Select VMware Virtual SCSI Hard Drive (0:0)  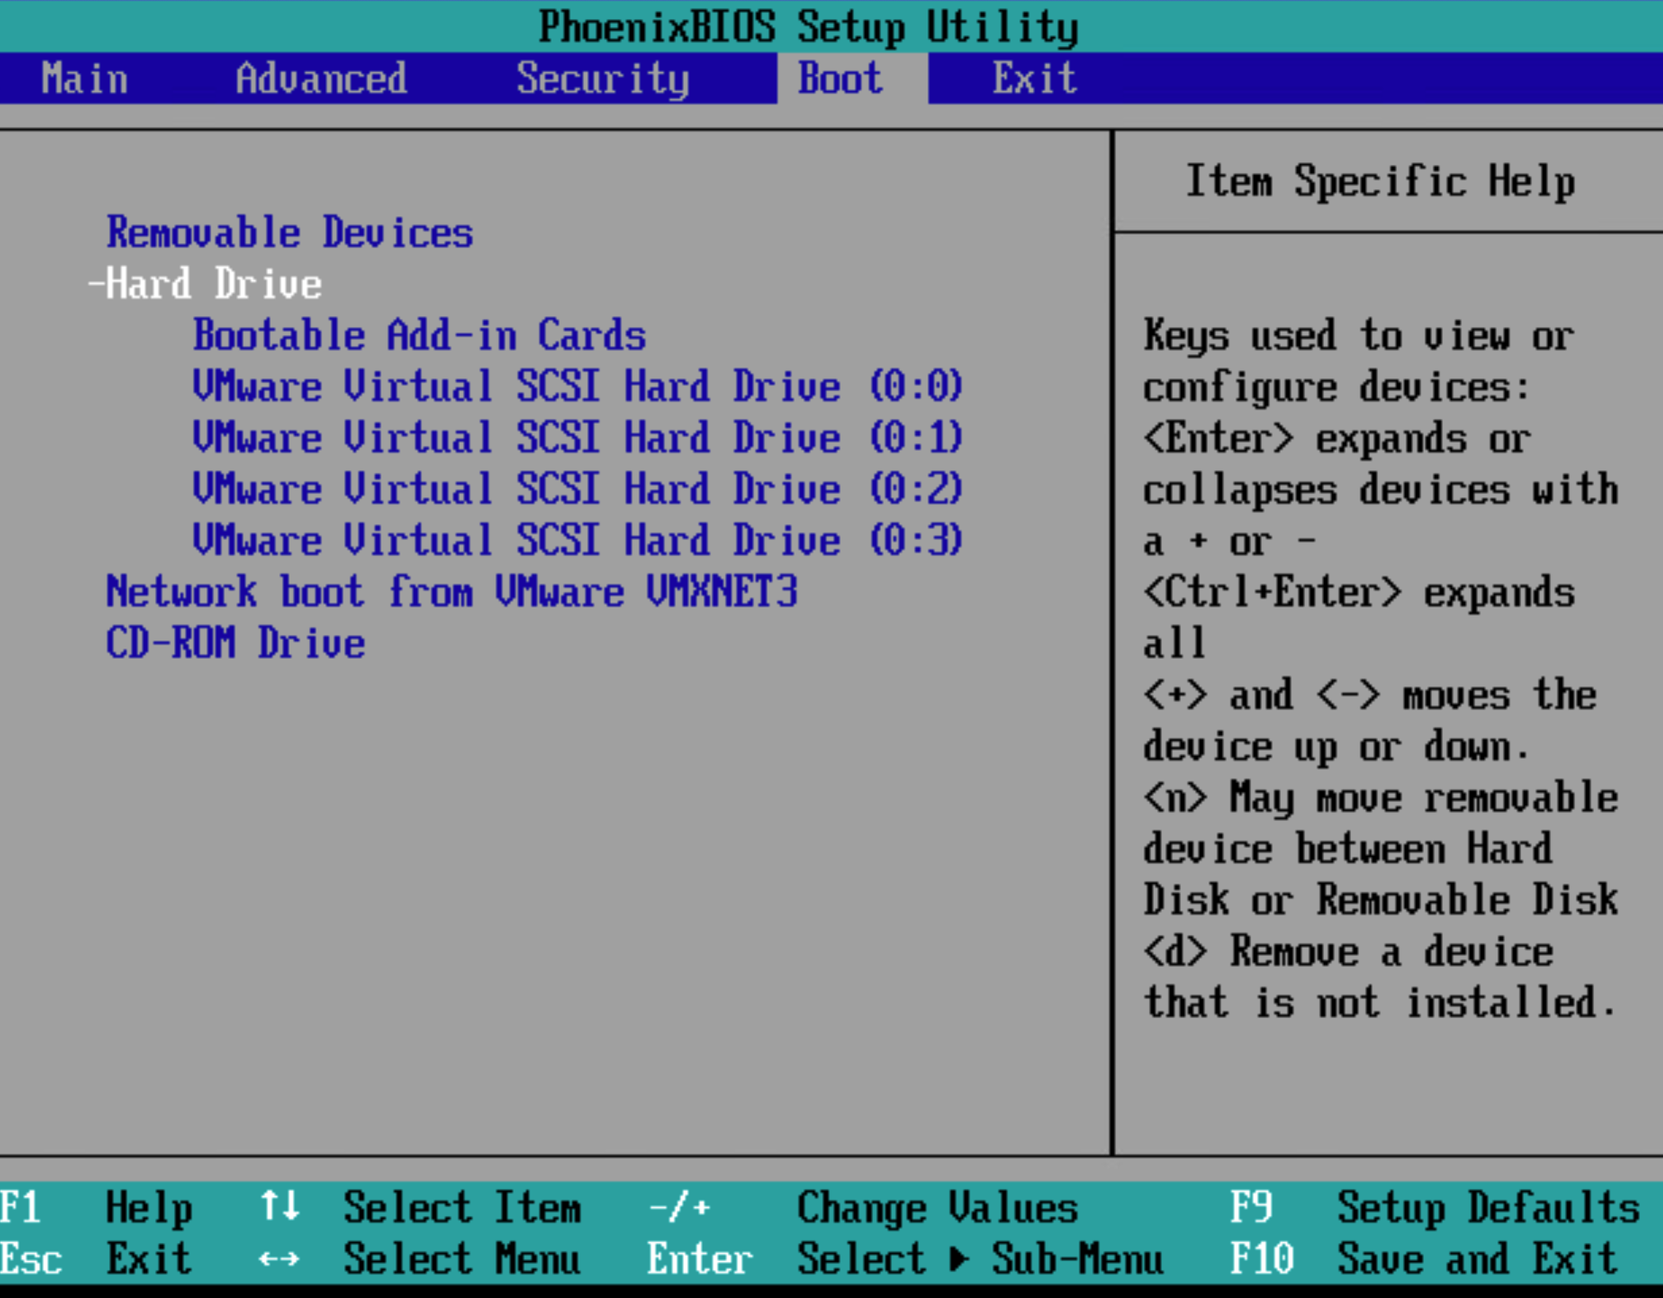pyautogui.click(x=577, y=385)
